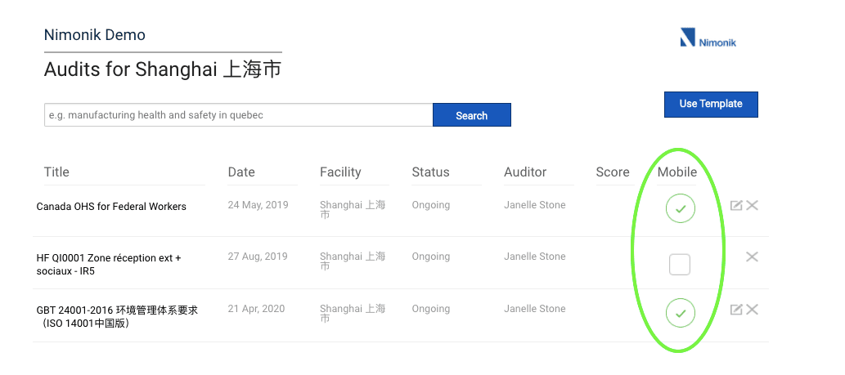Screen dimensions: 845x375
Task: Click Audits for Shanghai page heading
Action: click(x=163, y=70)
